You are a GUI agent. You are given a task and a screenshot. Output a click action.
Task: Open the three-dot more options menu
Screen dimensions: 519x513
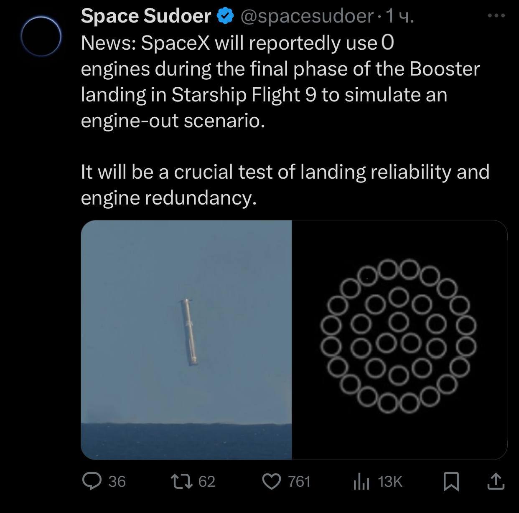pos(496,16)
